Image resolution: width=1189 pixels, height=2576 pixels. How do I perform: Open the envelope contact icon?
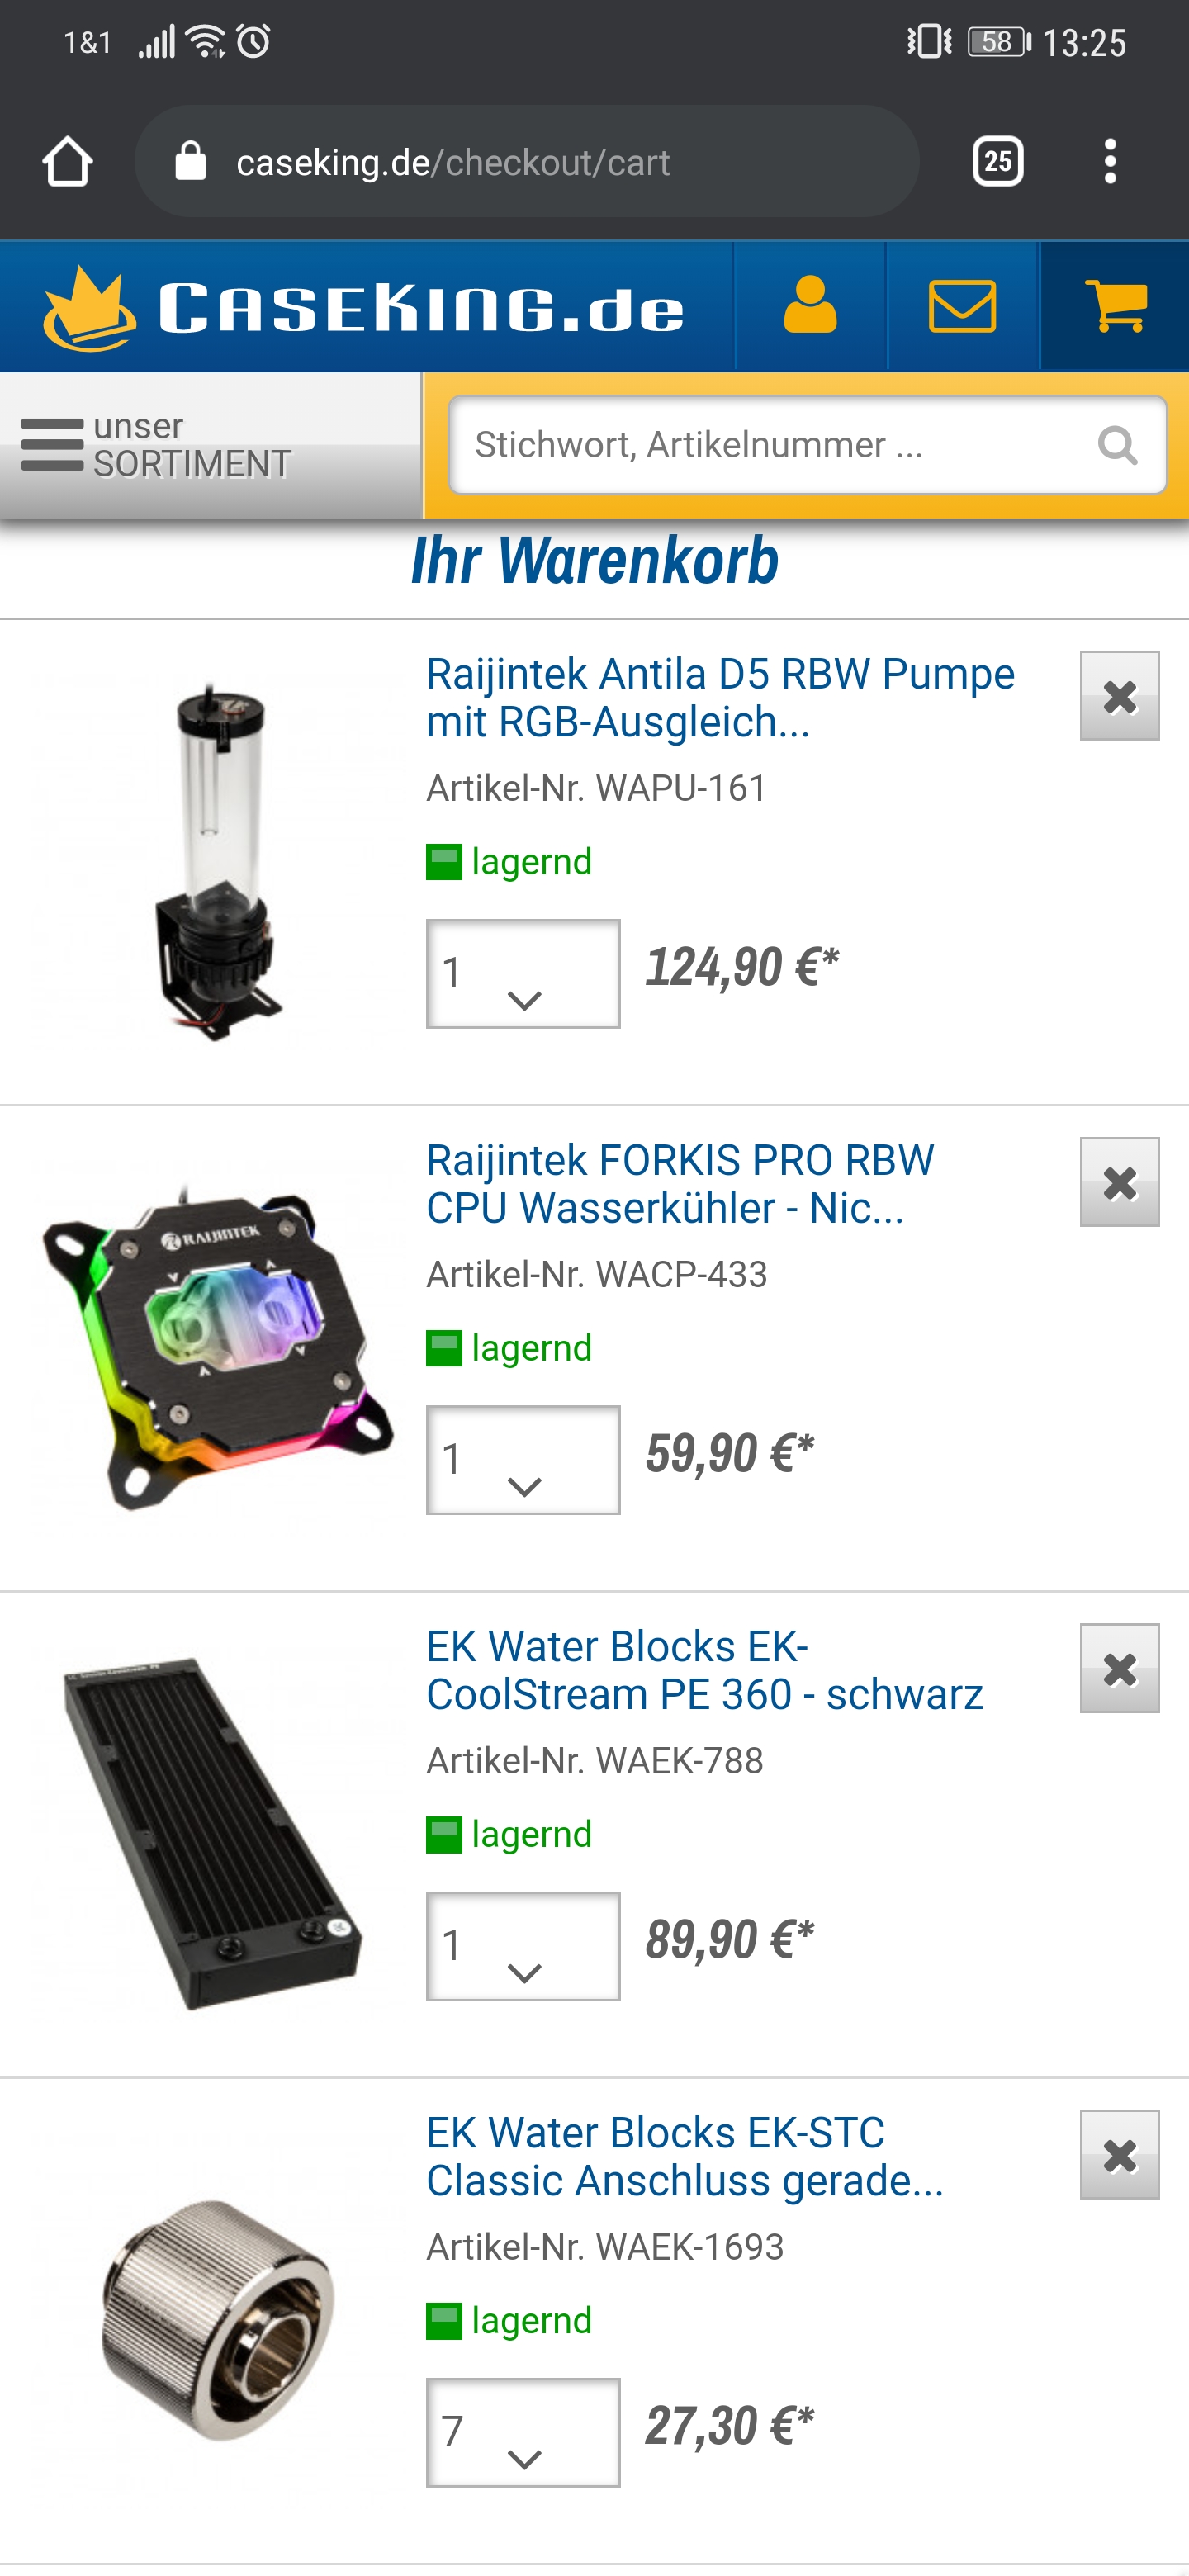coord(962,306)
